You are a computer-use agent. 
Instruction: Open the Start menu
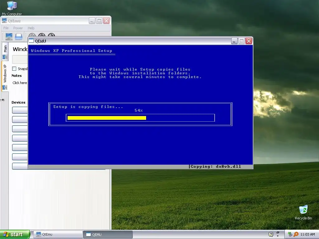15,234
